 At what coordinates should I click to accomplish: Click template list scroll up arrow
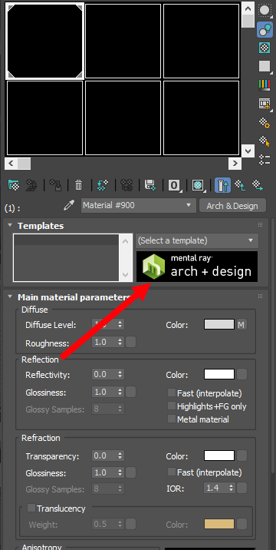[126, 240]
